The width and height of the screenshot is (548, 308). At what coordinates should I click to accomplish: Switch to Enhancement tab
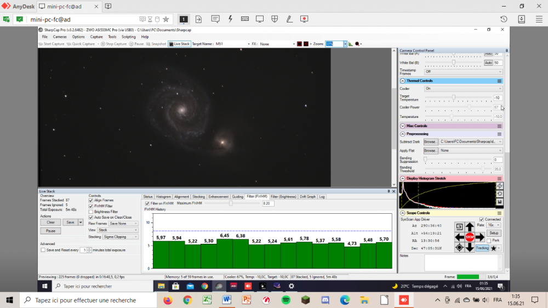click(218, 197)
